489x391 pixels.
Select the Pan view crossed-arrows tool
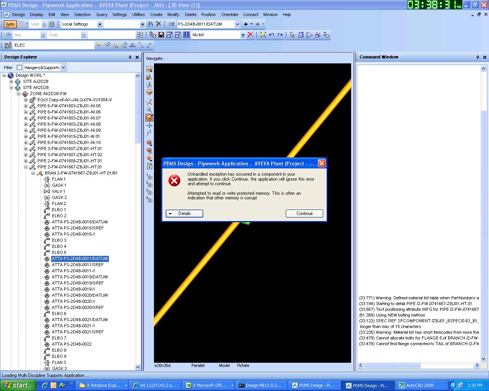[x=149, y=125]
